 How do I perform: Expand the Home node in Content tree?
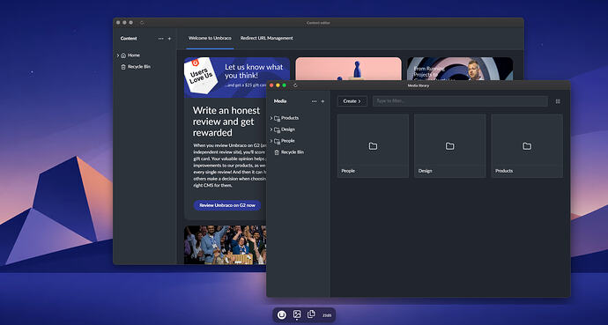tap(118, 55)
